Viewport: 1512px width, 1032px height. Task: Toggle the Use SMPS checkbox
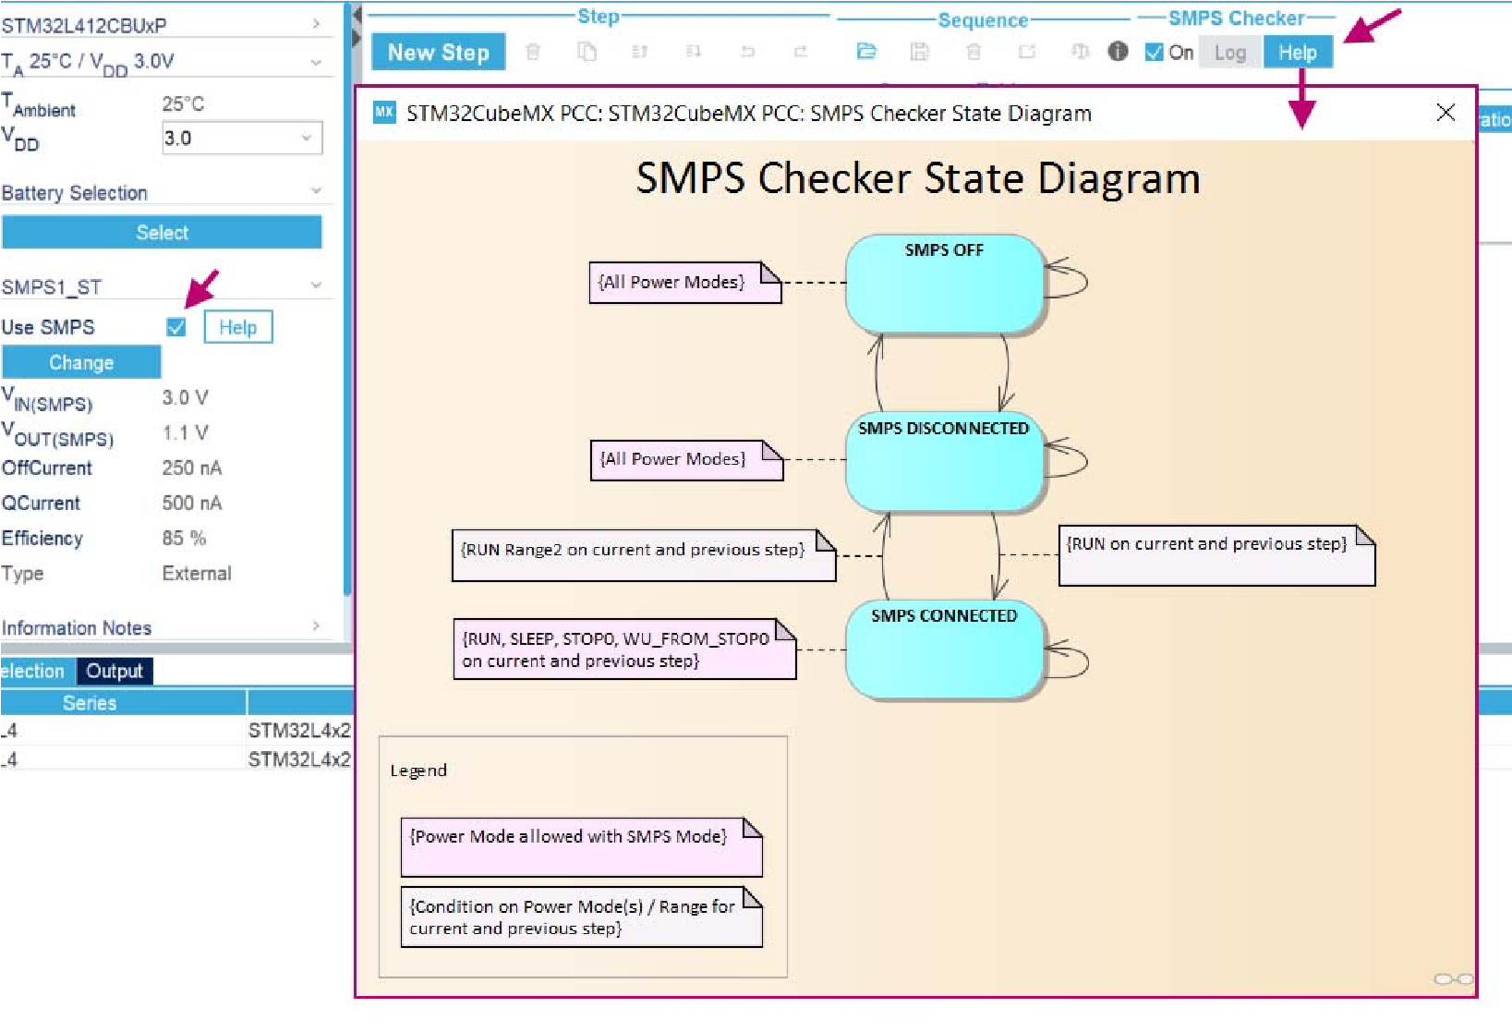pos(176,327)
